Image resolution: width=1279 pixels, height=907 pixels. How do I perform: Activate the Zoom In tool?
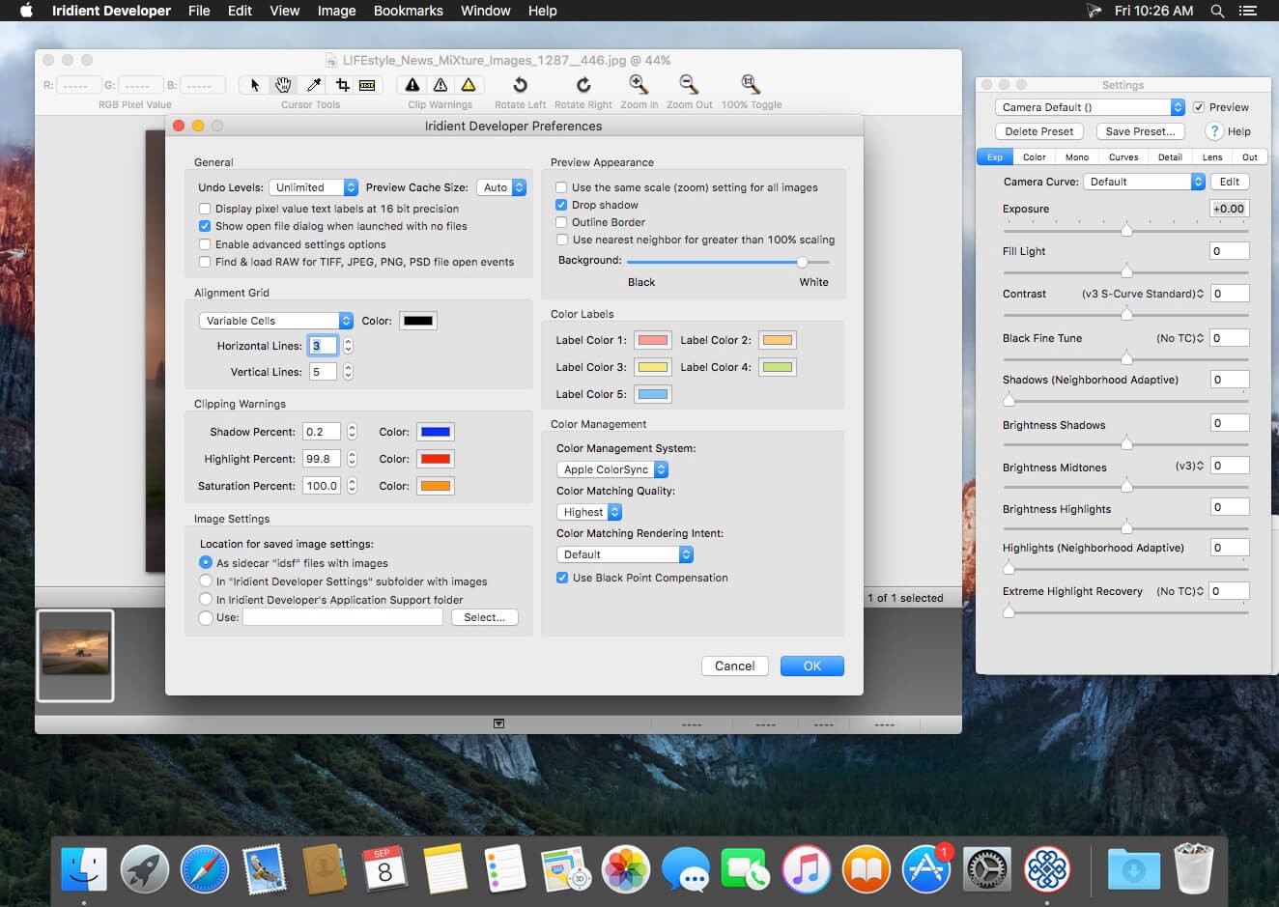coord(639,85)
